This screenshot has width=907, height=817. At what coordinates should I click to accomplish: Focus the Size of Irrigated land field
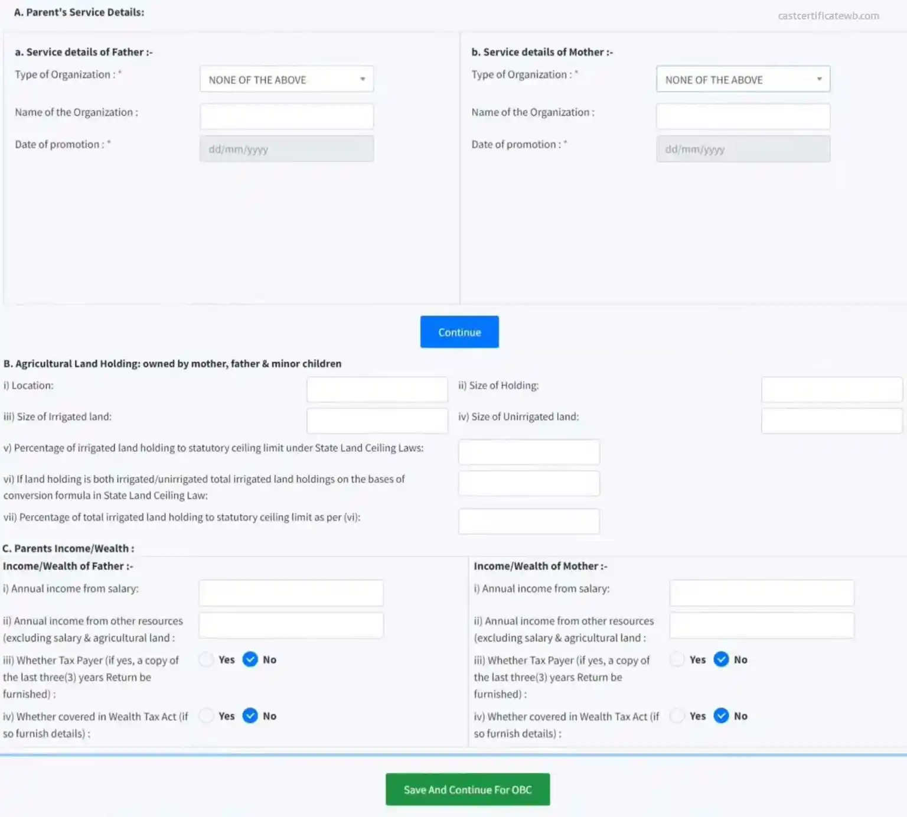(377, 421)
